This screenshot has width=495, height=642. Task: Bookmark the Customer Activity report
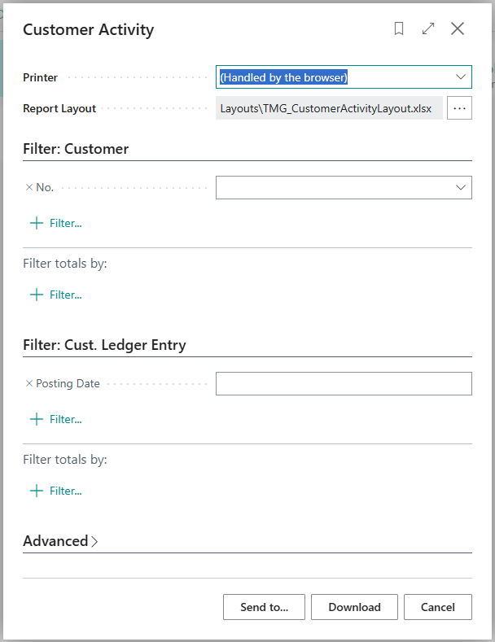(x=399, y=29)
